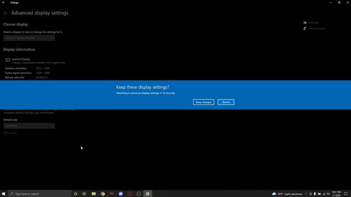
Task: Open the weather widget showing Light rain/snow
Action: pos(287,194)
